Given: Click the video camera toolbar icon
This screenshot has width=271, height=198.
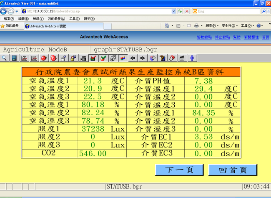Looking at the screenshot, I should click(x=83, y=58).
